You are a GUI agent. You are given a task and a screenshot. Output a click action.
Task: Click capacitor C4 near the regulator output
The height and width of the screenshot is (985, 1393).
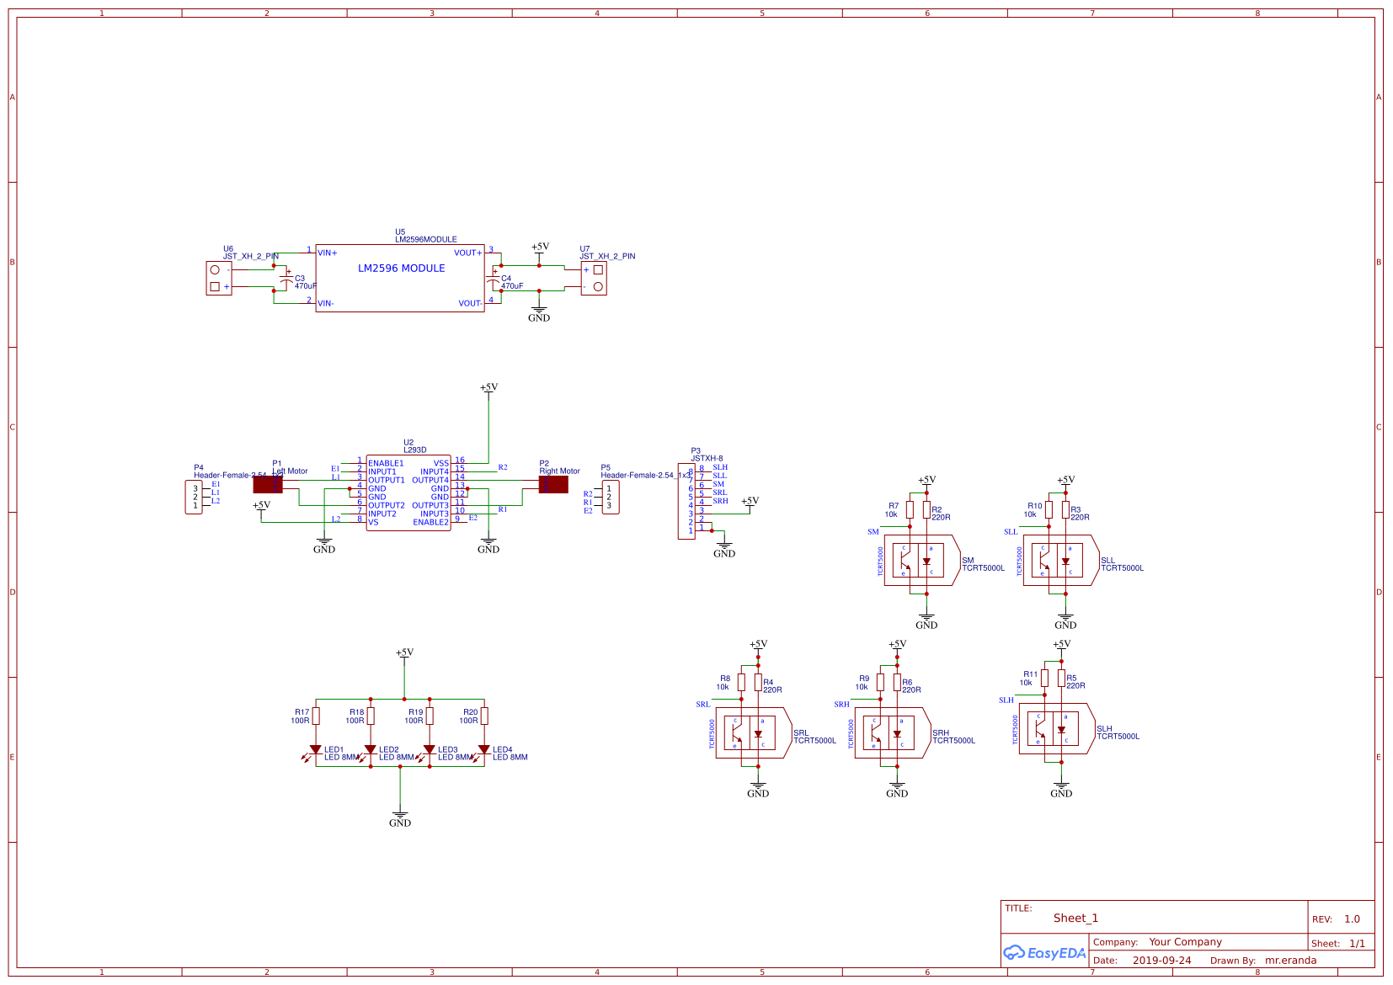pos(495,280)
